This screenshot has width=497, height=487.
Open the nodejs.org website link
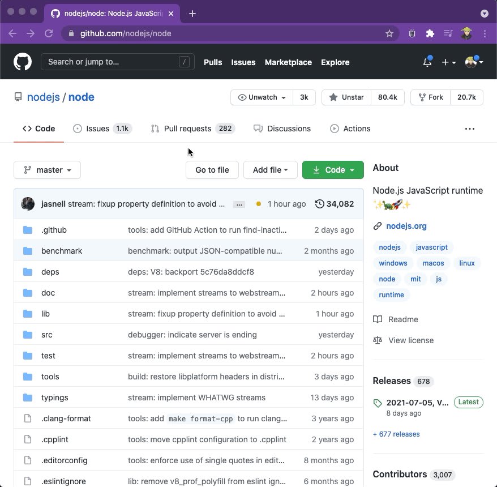coord(406,226)
